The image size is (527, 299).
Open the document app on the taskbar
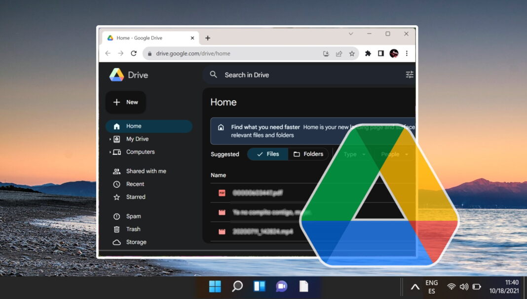(304, 287)
